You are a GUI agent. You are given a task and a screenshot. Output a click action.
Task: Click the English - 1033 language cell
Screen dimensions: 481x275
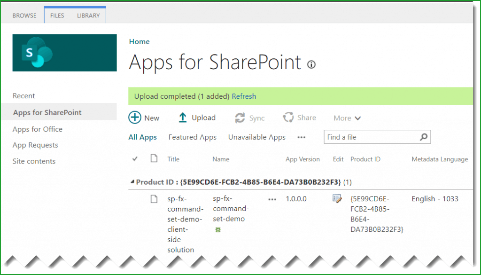click(x=435, y=199)
